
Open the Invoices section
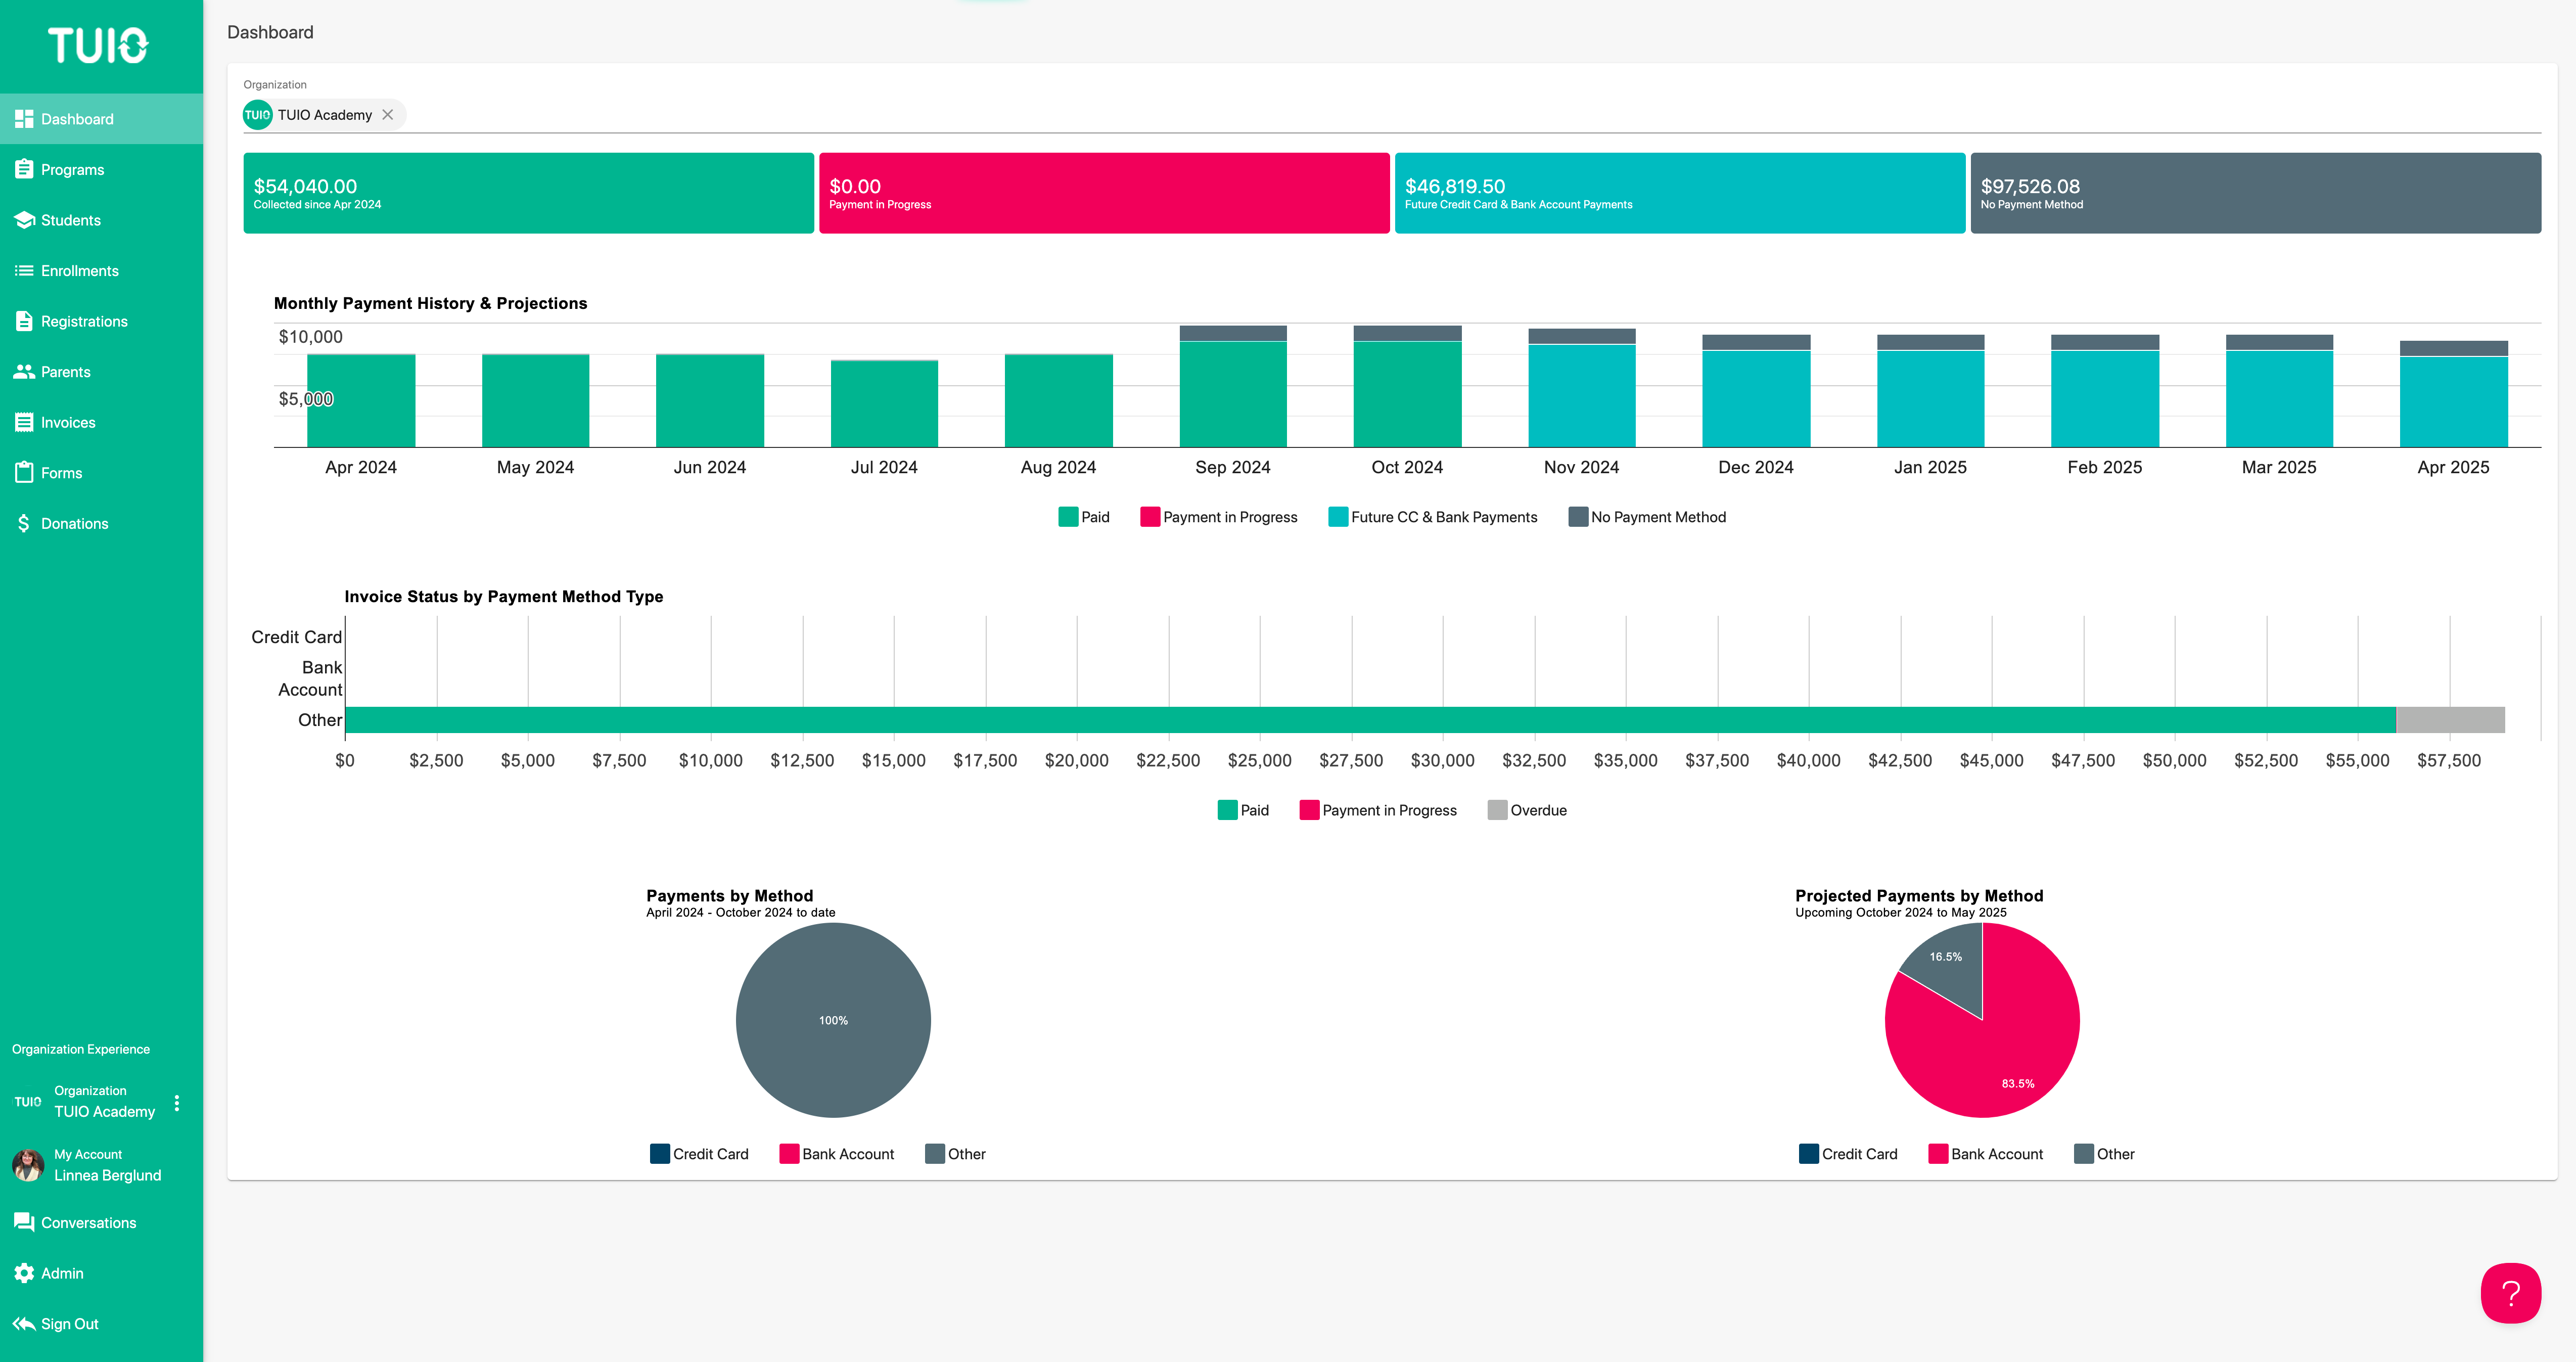(x=68, y=422)
